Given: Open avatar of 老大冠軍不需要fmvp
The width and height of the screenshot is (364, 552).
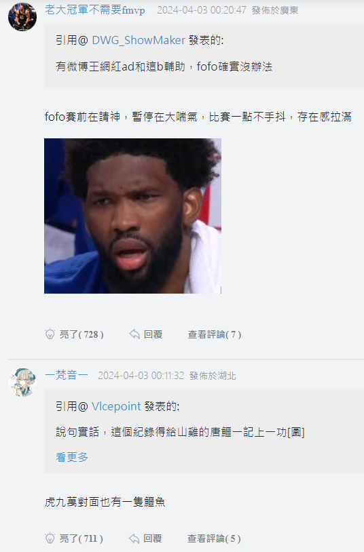Looking at the screenshot, I should coord(22,16).
